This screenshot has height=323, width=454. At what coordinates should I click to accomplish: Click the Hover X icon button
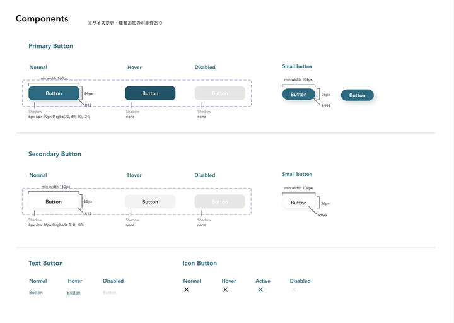(x=225, y=290)
